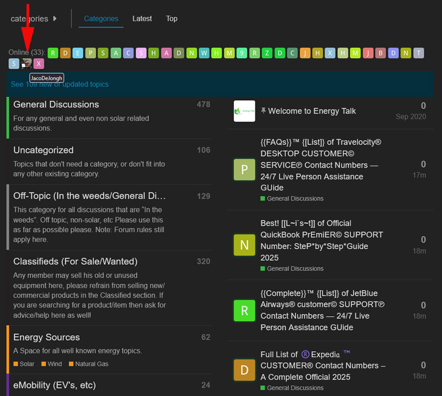Screen dimensions: 442x396
Task: Click the online user B avatar
Action: coord(381,53)
